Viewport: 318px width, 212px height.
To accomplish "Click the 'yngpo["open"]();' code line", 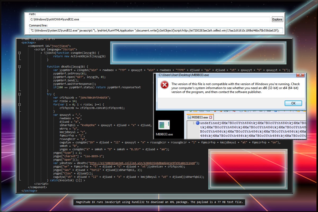I will [x=66, y=160].
